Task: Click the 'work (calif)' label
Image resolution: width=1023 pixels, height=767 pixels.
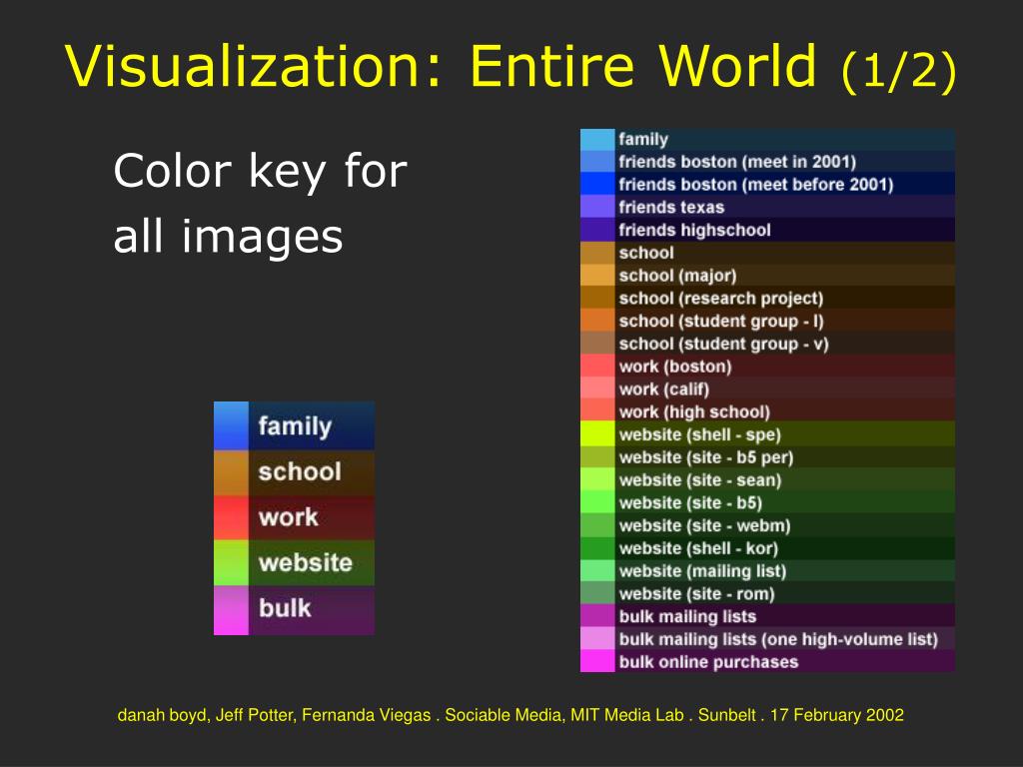Action: pos(664,389)
